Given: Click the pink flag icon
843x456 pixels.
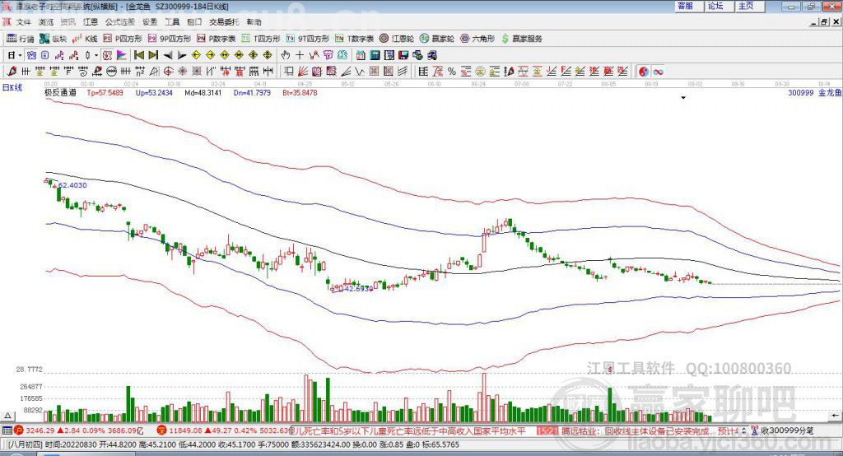Looking at the screenshot, I should tap(122, 55).
